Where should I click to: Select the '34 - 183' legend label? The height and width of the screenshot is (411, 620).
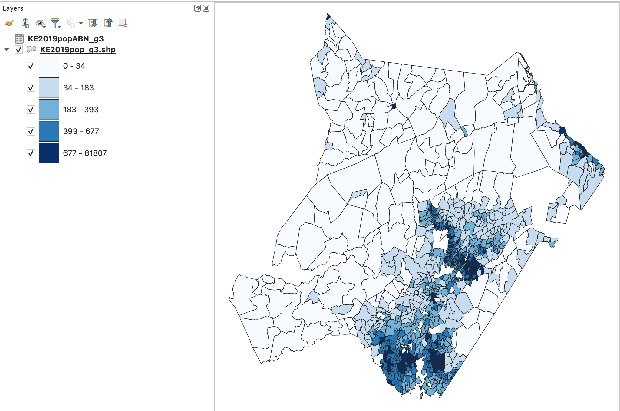[x=78, y=88]
